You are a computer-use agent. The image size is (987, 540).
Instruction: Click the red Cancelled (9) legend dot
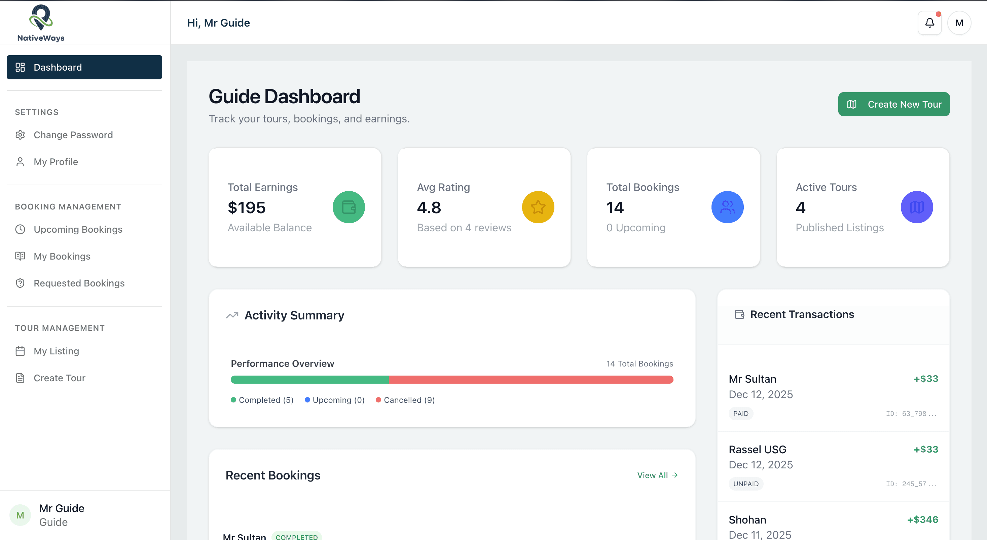[x=378, y=400]
